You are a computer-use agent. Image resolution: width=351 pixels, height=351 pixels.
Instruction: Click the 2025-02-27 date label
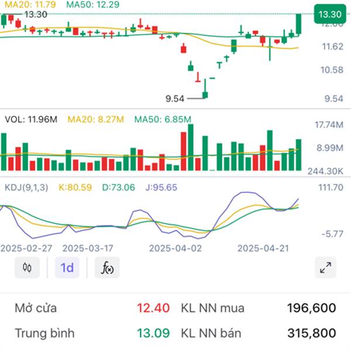pyautogui.click(x=26, y=248)
